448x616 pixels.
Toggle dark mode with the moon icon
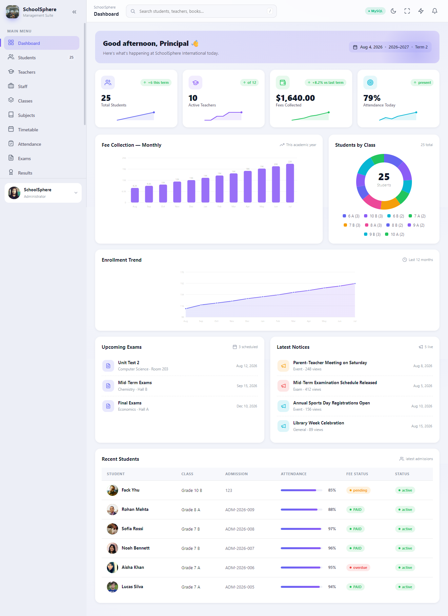coord(393,11)
